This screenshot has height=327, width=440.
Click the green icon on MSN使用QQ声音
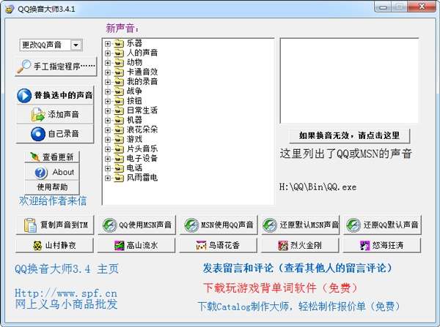click(x=191, y=225)
